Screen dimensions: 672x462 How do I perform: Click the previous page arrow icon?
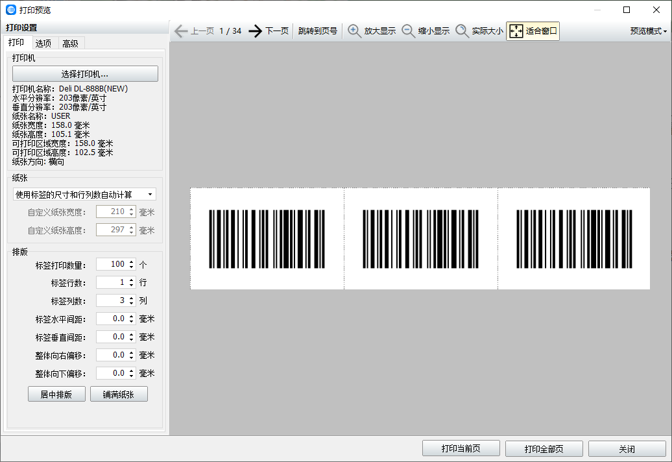(181, 31)
